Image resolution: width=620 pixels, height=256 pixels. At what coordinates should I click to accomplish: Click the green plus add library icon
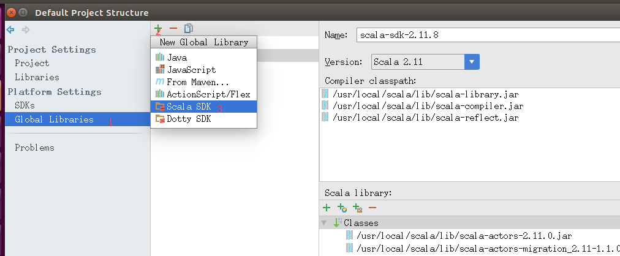[158, 28]
